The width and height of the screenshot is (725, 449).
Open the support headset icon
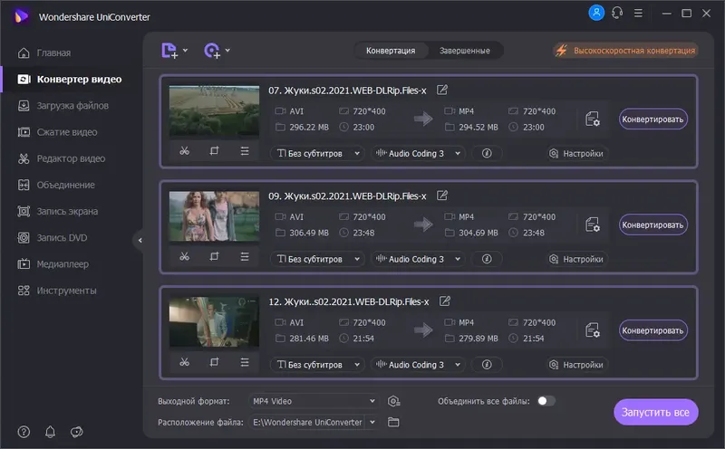click(617, 13)
